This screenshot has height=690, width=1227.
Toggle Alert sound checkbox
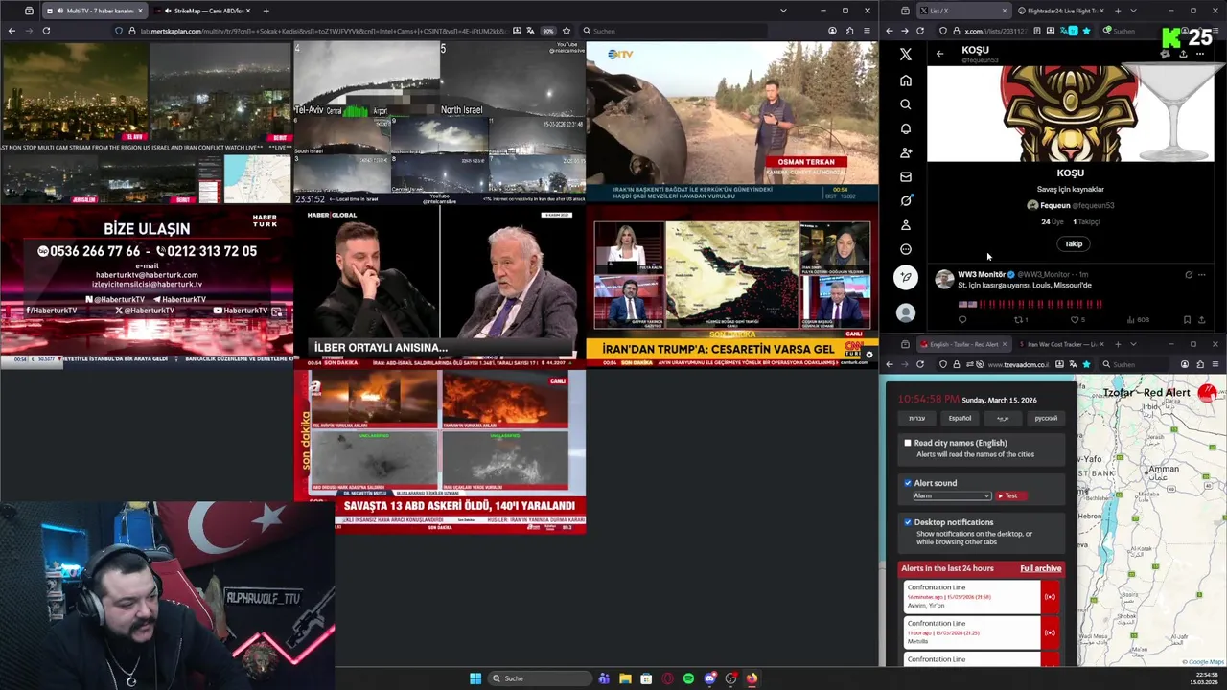(x=908, y=483)
